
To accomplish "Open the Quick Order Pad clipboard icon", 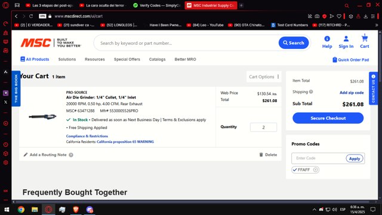I will 335,60.
